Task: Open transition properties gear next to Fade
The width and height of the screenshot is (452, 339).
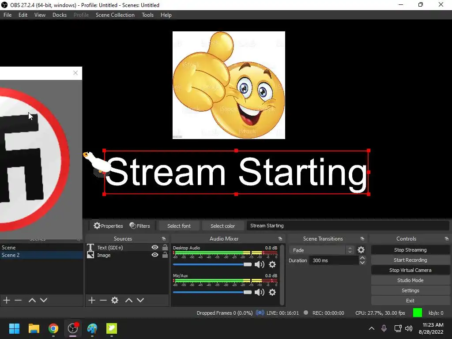Action: [x=361, y=250]
